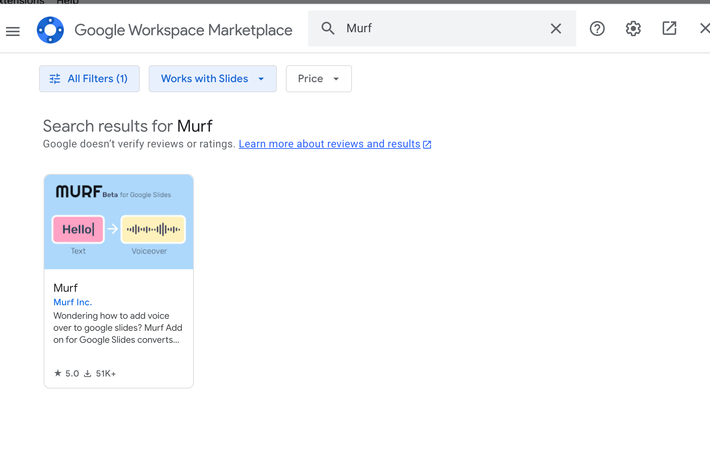Open the Murf Inc. developer link
710x450 pixels.
tap(73, 302)
